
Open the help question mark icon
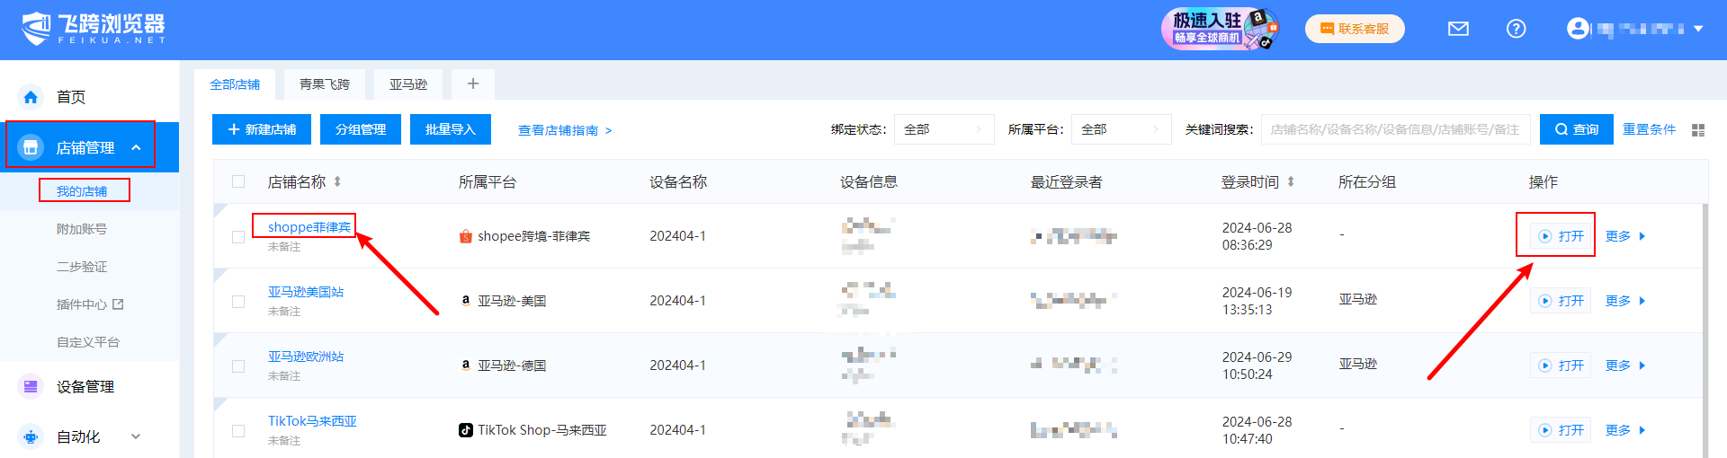point(1516,29)
